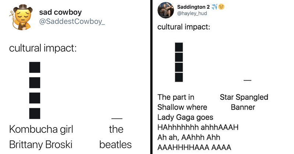Click the "Kombucha girl" label text
294x154 pixels.
point(41,129)
